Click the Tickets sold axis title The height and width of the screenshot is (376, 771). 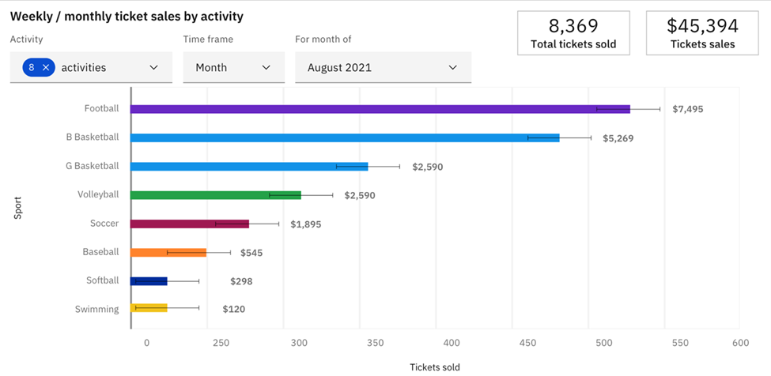(x=435, y=367)
